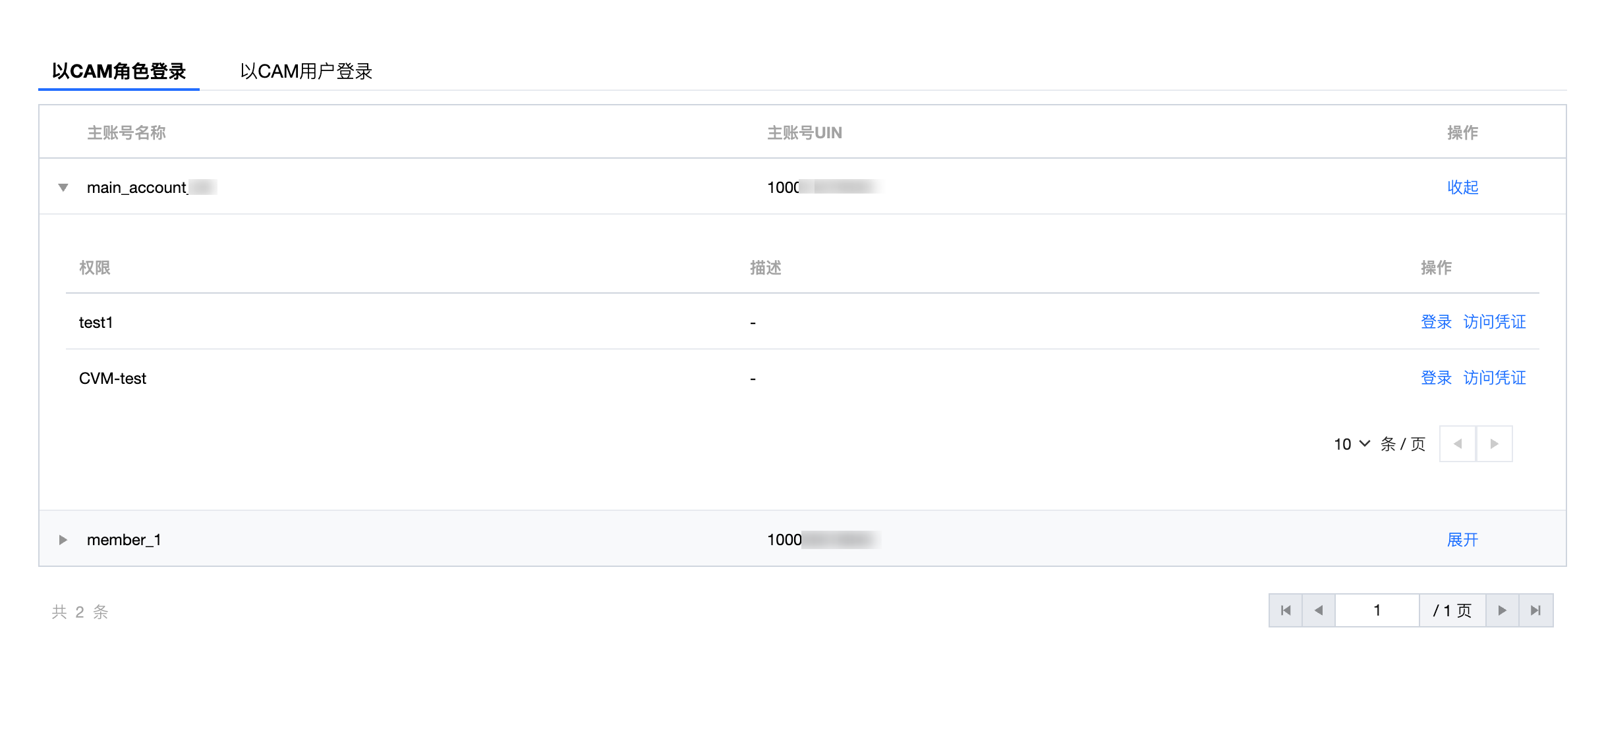Click 登录 for test1 role

point(1436,322)
